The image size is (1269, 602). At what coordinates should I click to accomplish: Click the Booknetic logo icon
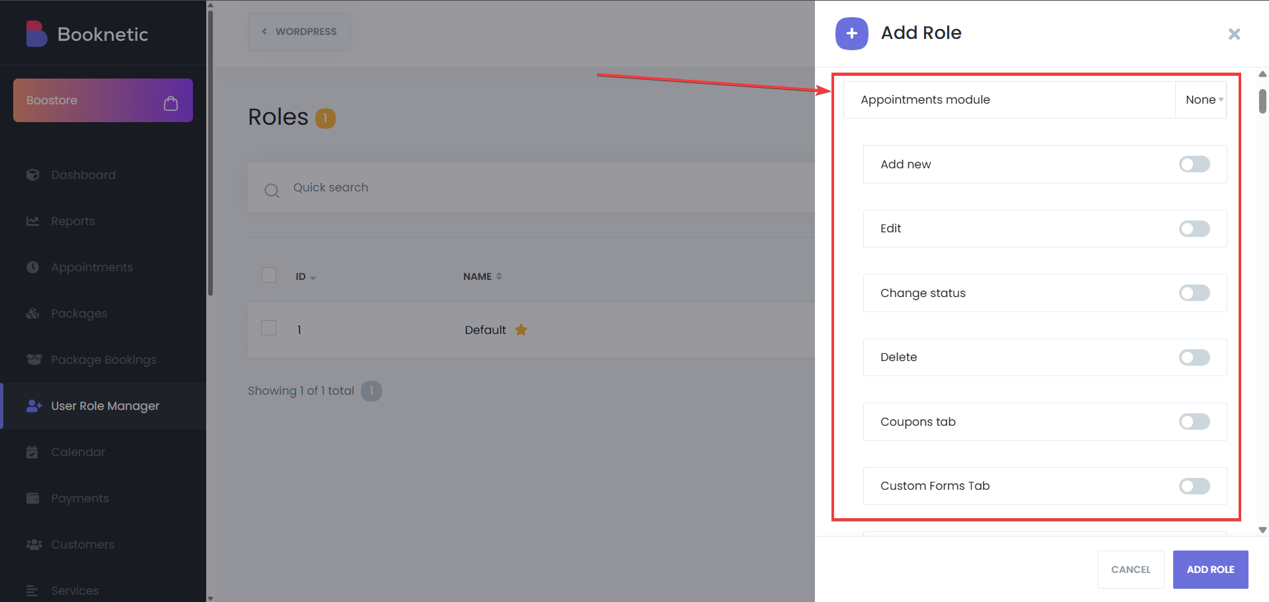coord(36,34)
